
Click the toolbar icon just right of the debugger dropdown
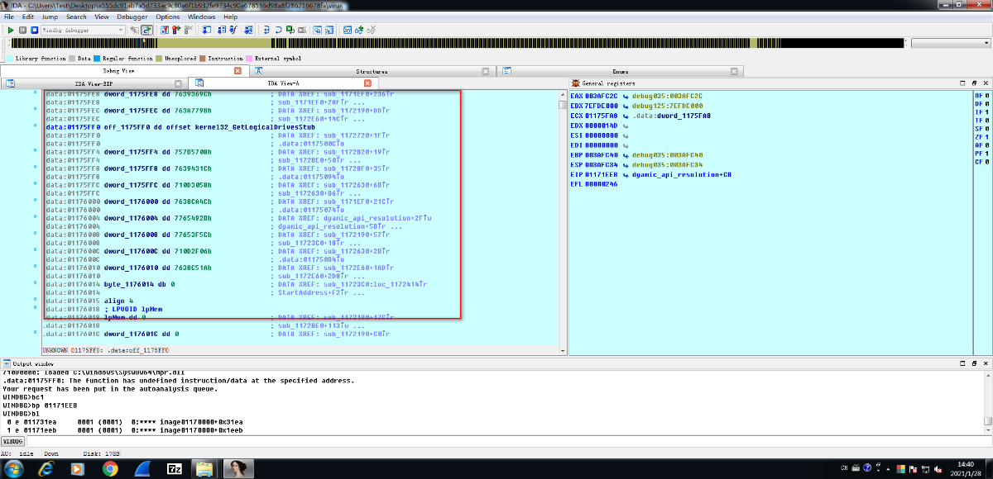(134, 30)
